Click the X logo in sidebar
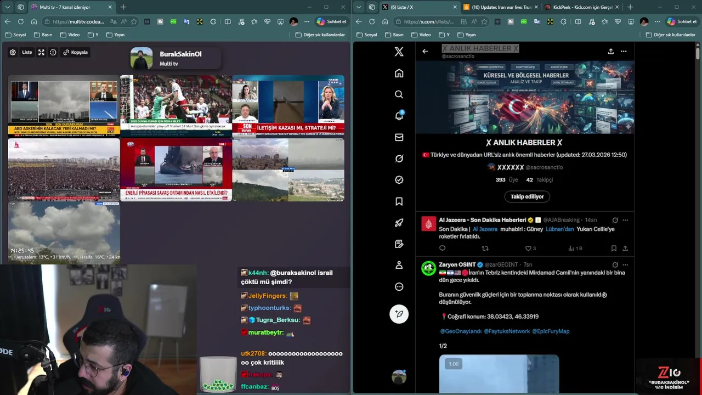Screen dimensions: 702x395 click(399, 52)
